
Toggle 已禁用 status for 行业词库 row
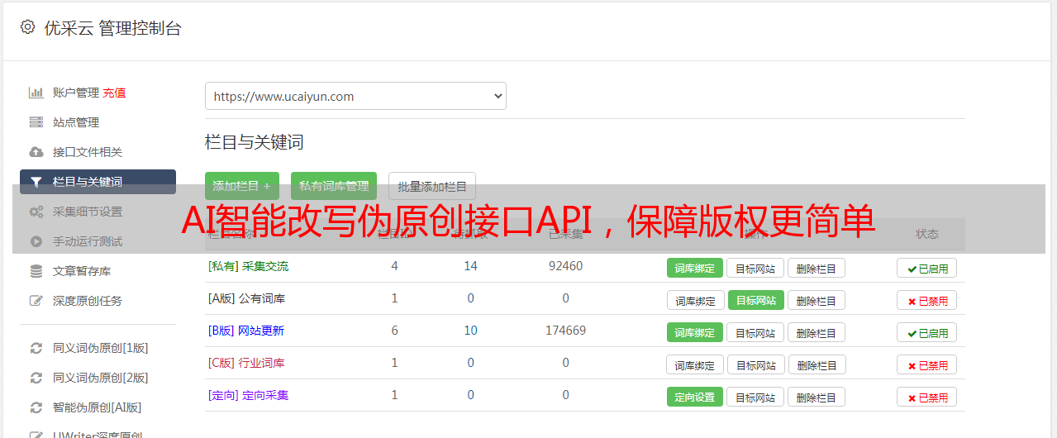(926, 364)
